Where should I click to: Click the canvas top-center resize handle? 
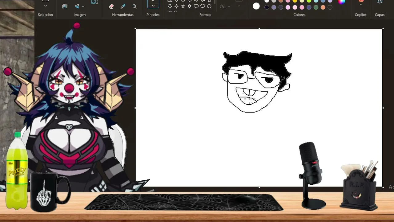pyautogui.click(x=259, y=29)
